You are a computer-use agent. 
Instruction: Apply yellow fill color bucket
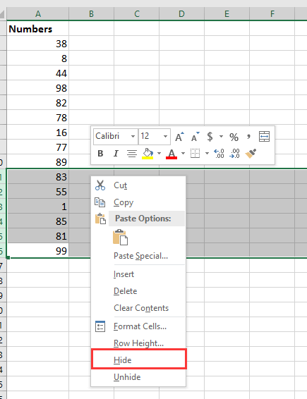pos(148,154)
